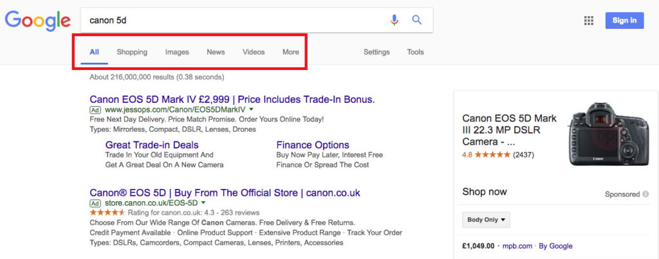Click the Canon 5D Mark III camera thumbnail
The image size is (659, 259).
pos(609,134)
